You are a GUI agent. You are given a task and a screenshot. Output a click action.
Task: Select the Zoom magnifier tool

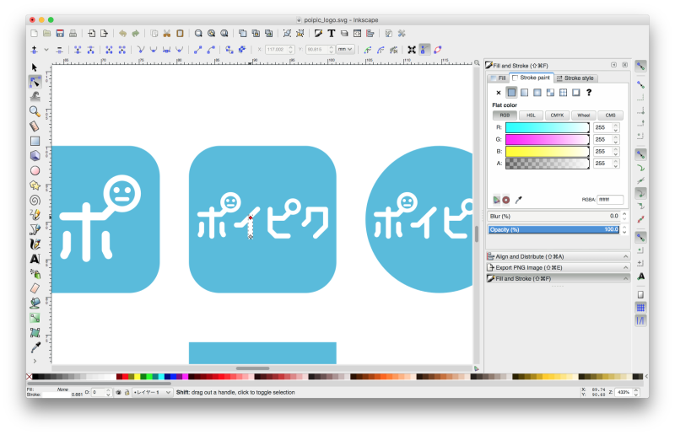35,111
